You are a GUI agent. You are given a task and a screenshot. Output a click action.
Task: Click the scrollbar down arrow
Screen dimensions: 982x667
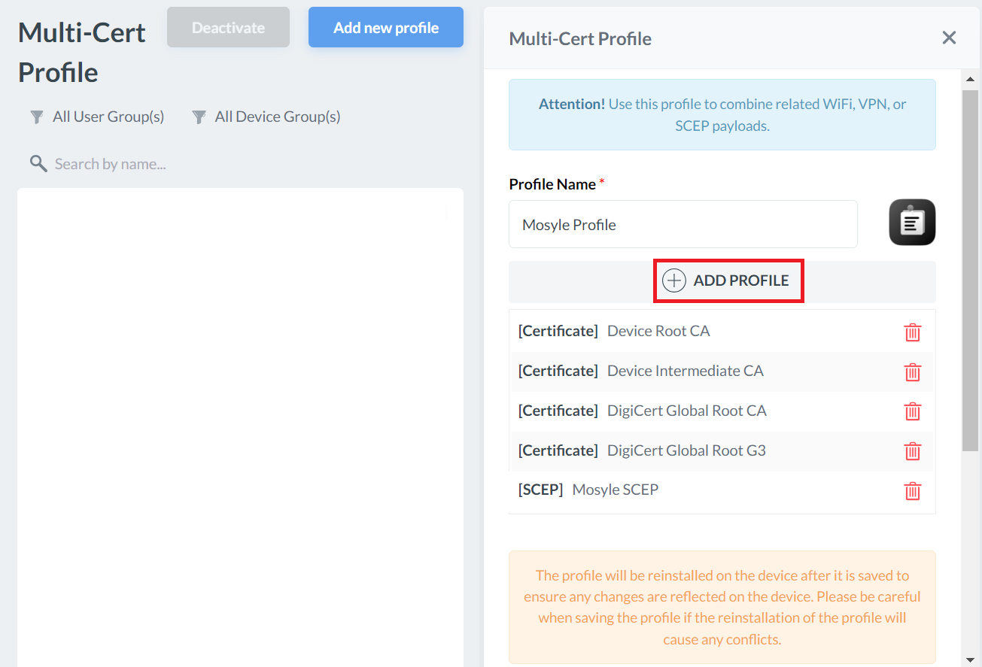pyautogui.click(x=970, y=659)
